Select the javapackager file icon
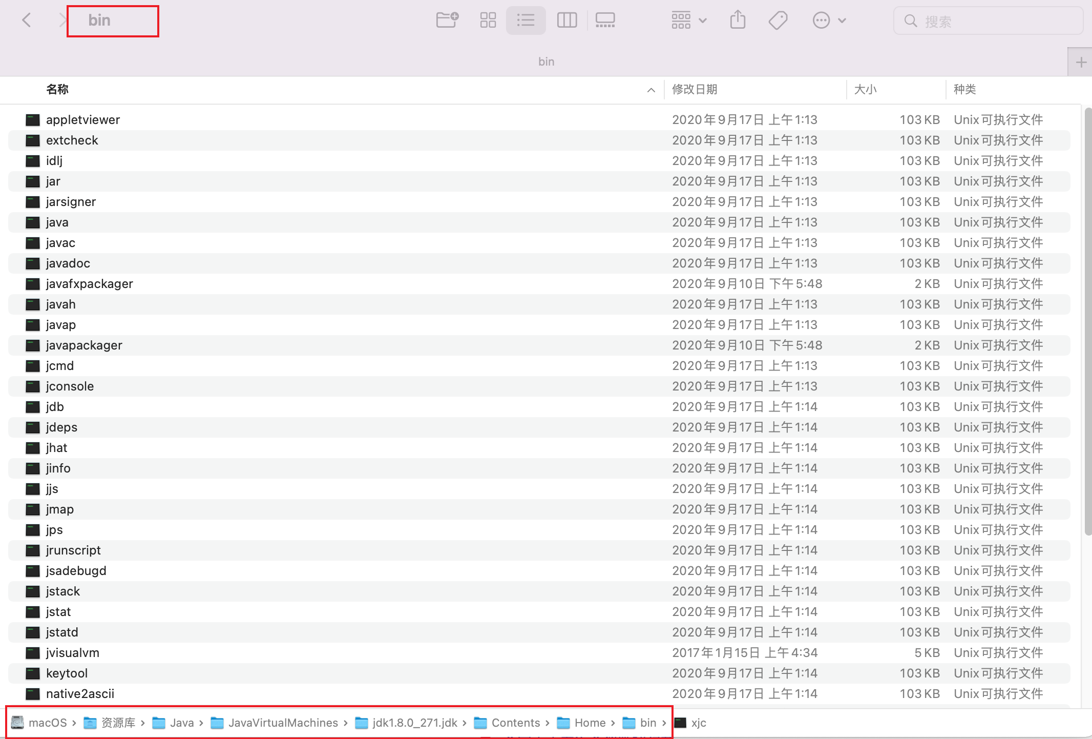The width and height of the screenshot is (1092, 739). tap(33, 345)
